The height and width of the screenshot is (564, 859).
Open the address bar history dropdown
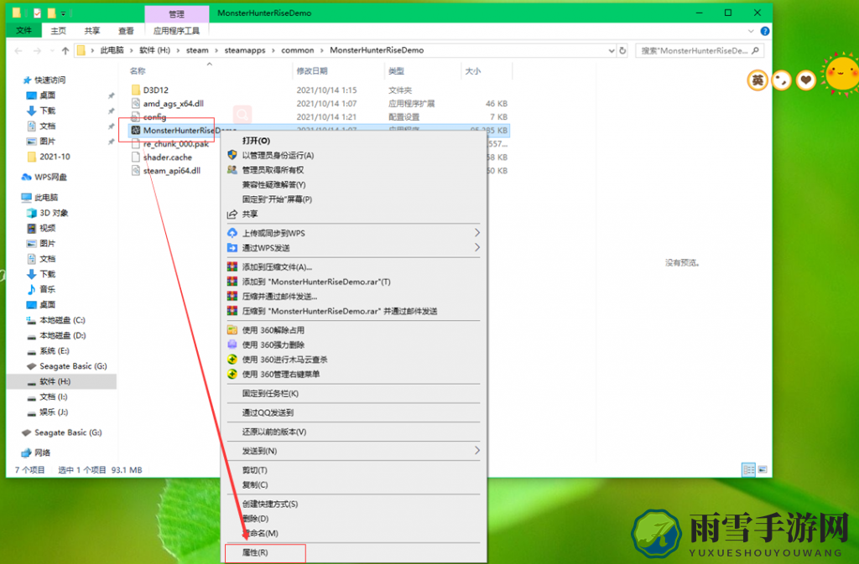pyautogui.click(x=612, y=50)
